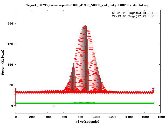This screenshot has height=124, width=166.
Task: Click the 100 y-axis tick label
Action: 10,64
